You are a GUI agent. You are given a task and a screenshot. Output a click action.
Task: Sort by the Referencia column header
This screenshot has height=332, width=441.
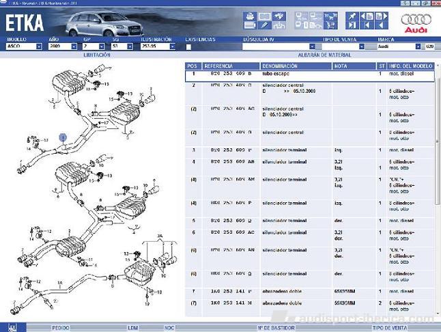pyautogui.click(x=231, y=66)
